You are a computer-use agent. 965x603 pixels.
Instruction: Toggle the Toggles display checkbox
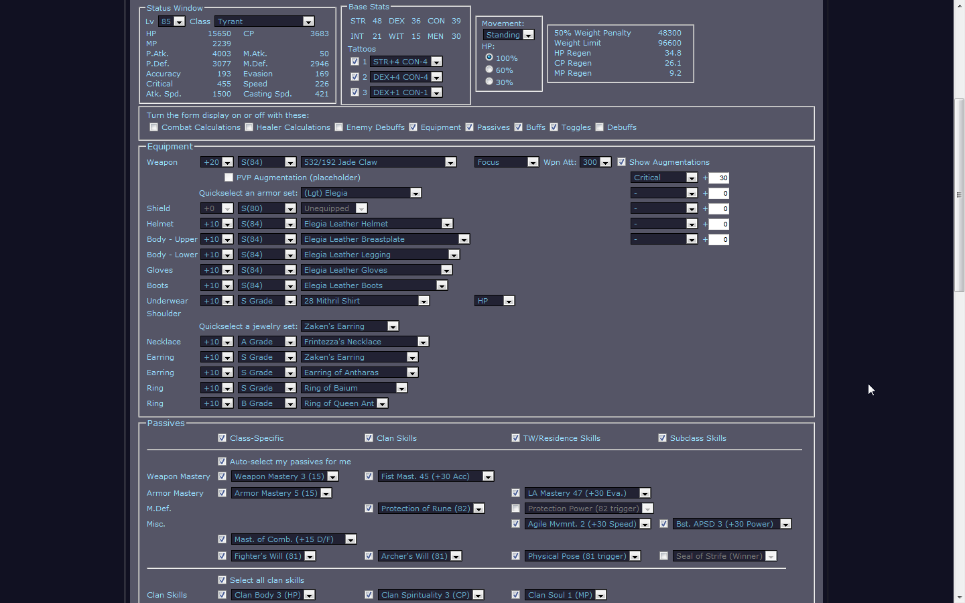(554, 127)
